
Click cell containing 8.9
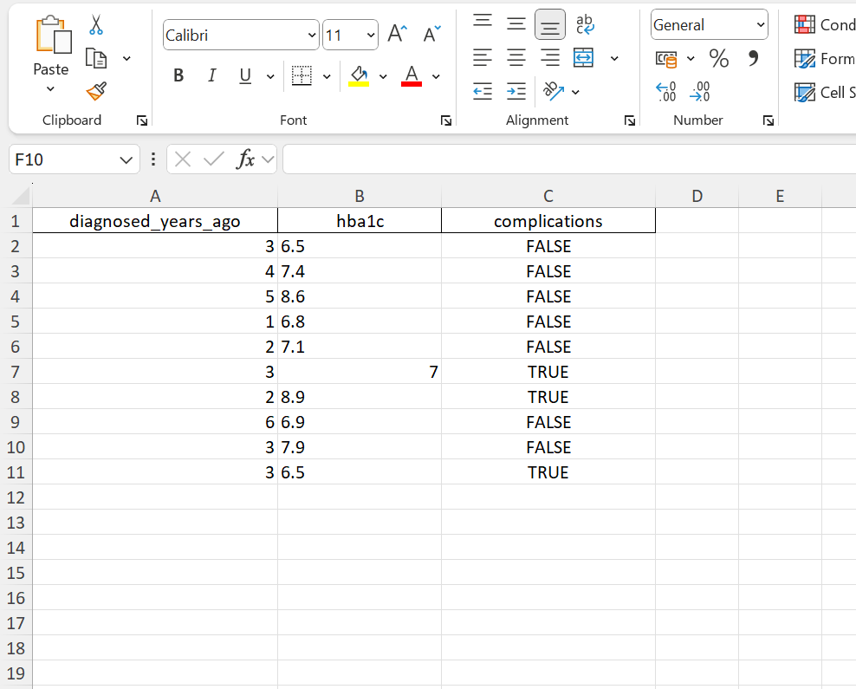click(x=360, y=397)
